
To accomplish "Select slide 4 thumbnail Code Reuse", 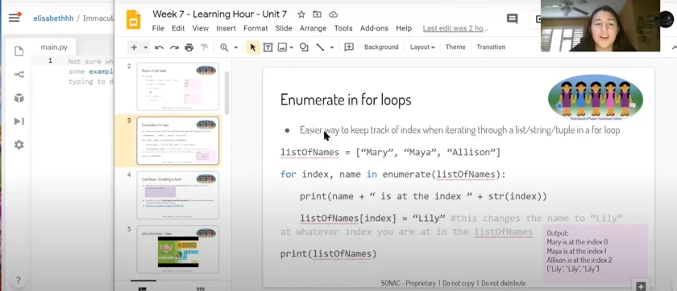I will pos(177,195).
